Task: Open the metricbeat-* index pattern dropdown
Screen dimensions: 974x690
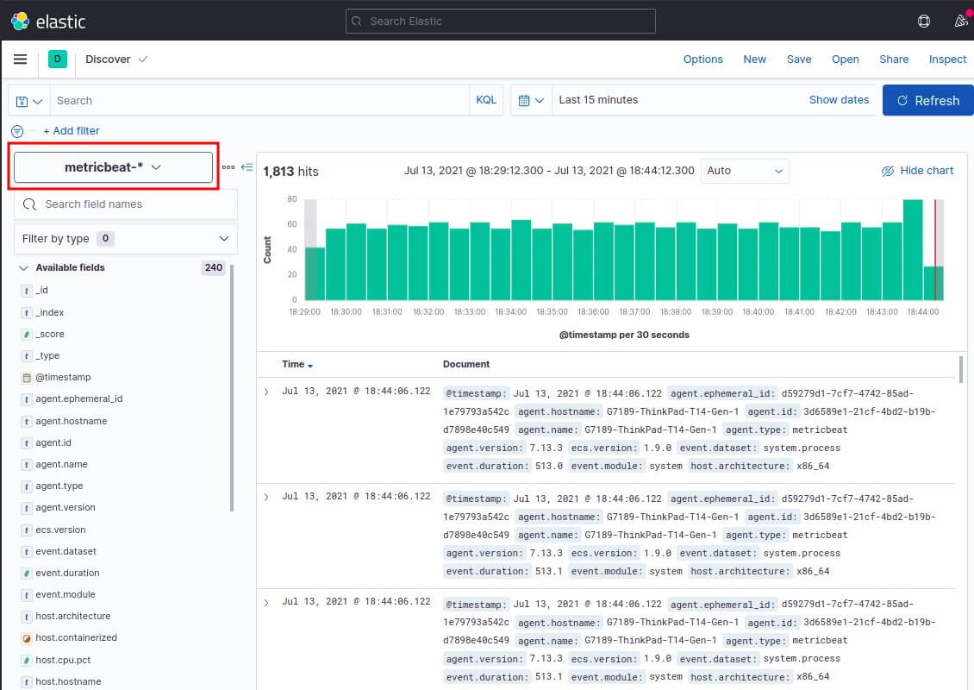Action: 113,167
